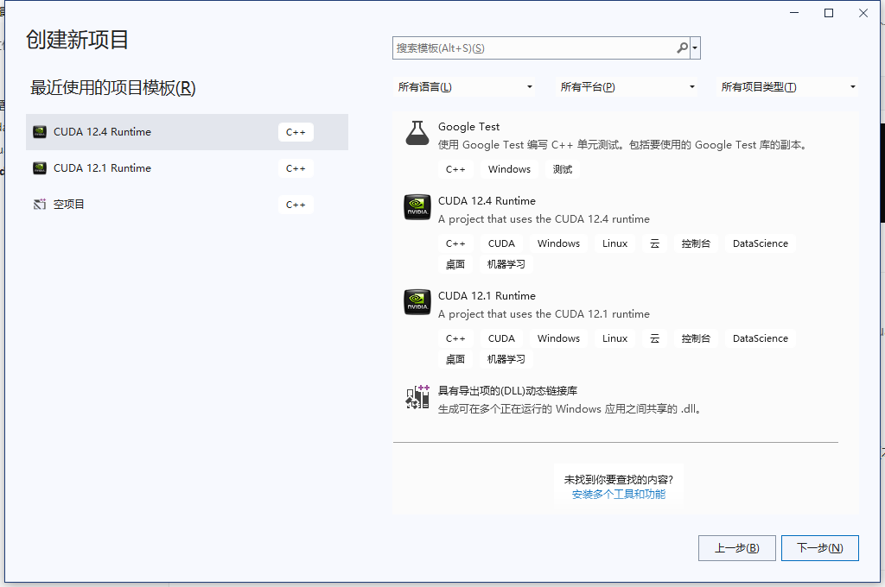Open the 安装多个工具和功能 link
The width and height of the screenshot is (885, 587).
tap(619, 494)
